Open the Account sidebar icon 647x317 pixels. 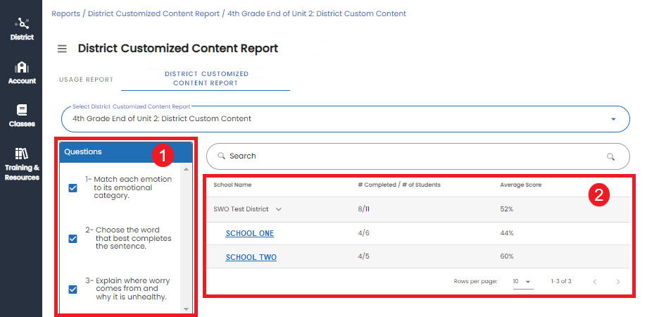(22, 73)
